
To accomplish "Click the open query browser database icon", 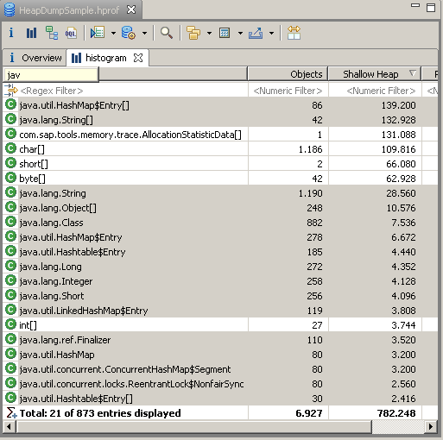I will [129, 33].
